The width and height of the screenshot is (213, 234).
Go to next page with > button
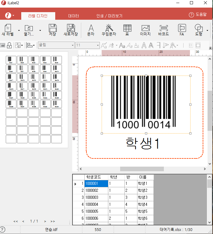45,221
